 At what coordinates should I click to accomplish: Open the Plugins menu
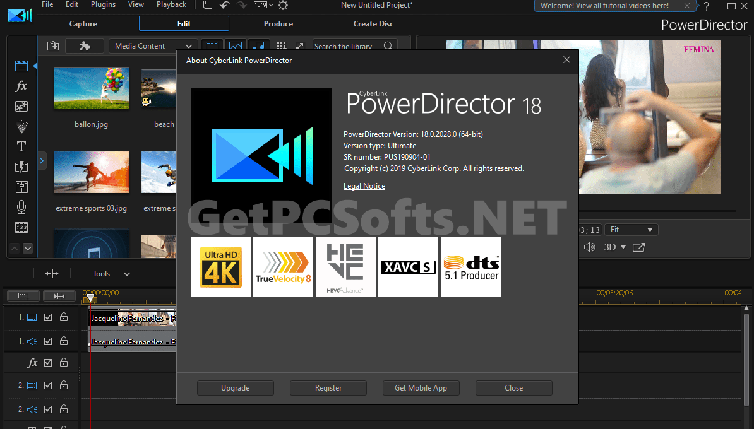104,4
